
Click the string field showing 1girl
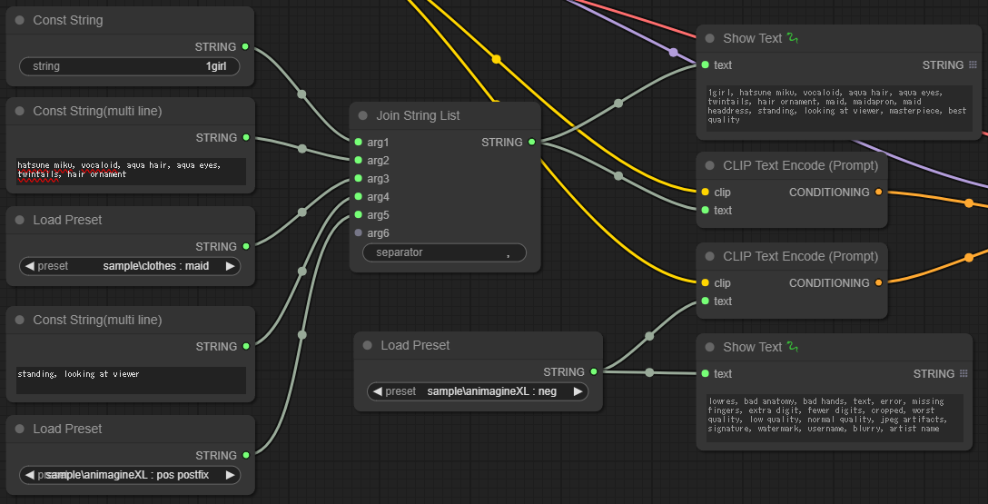(130, 66)
